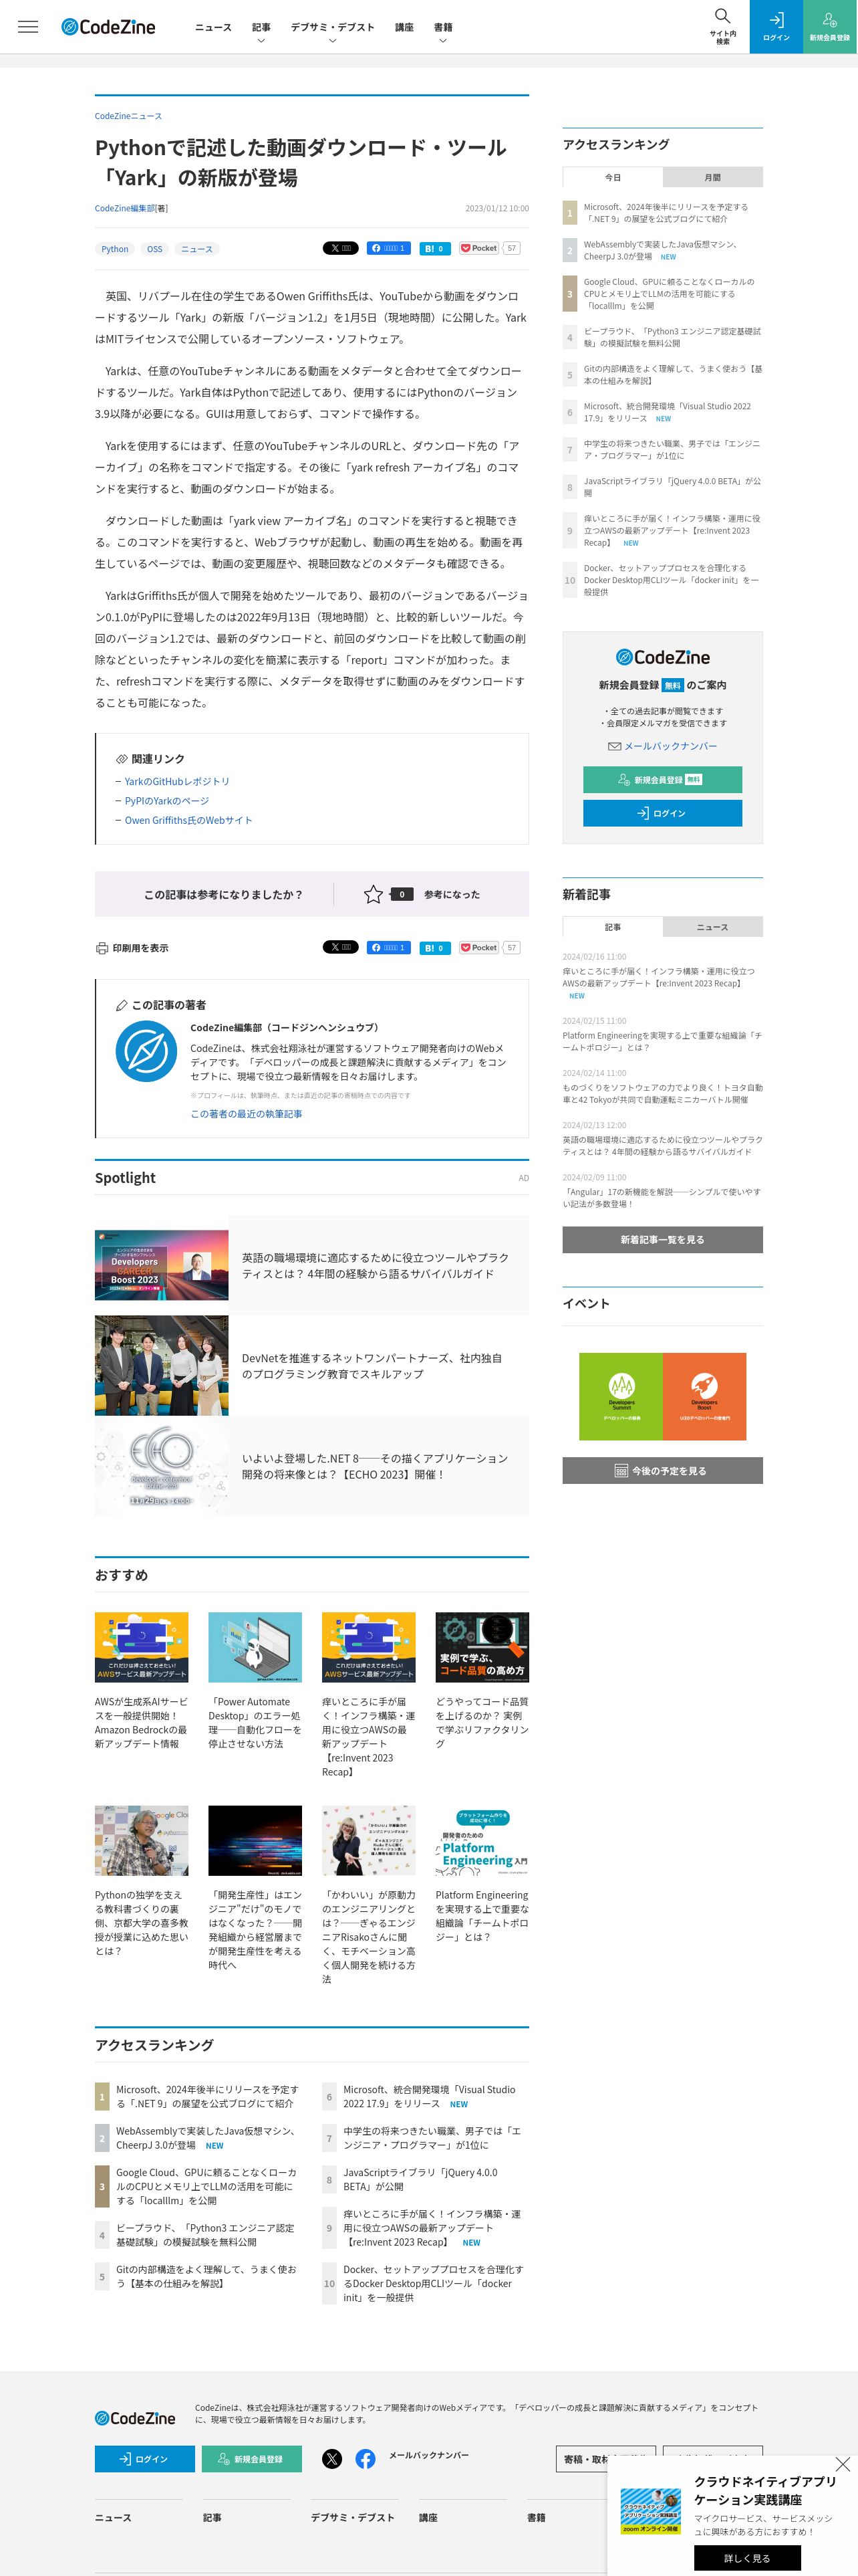Open ECHO 2023 spotlight thumbnail
The image size is (858, 2576).
162,1465
